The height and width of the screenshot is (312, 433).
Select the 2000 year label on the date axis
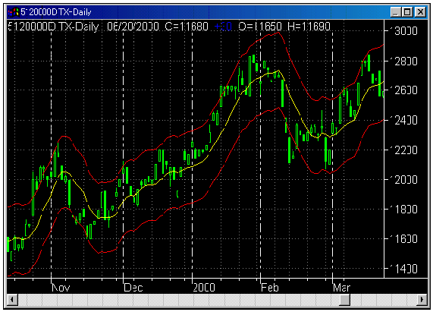pyautogui.click(x=204, y=288)
